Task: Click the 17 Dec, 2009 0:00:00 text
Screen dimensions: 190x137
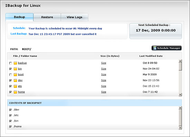Action: coord(156,30)
